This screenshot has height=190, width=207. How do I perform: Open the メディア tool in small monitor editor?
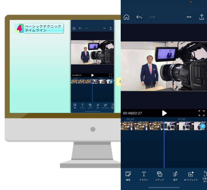click(90, 106)
